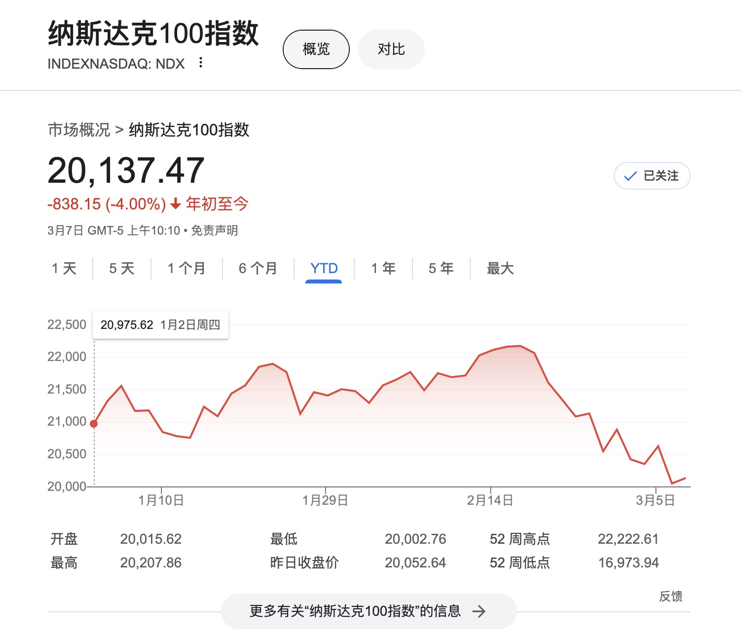Screen dimensions: 741x642
Task: Click the 21,500 y-axis label
Action: point(67,389)
